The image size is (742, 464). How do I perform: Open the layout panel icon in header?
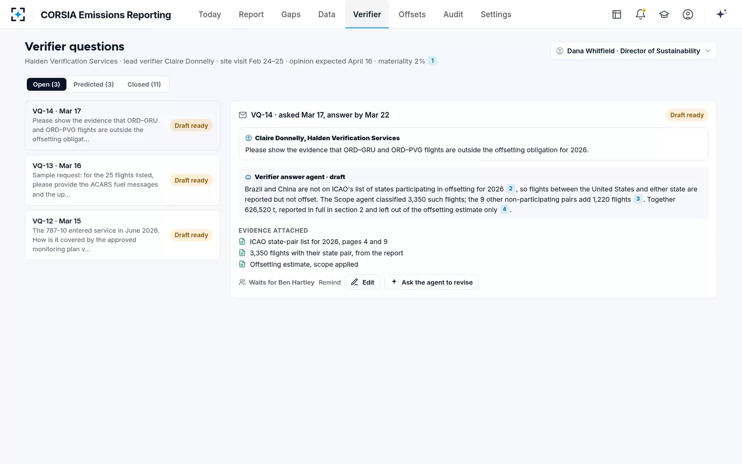coord(617,14)
